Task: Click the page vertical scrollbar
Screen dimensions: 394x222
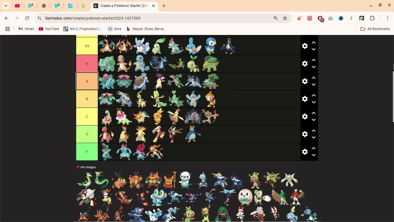Action: click(x=393, y=97)
